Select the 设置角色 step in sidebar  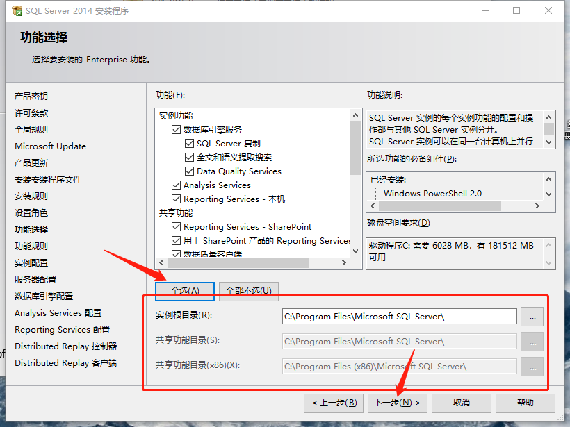[31, 213]
